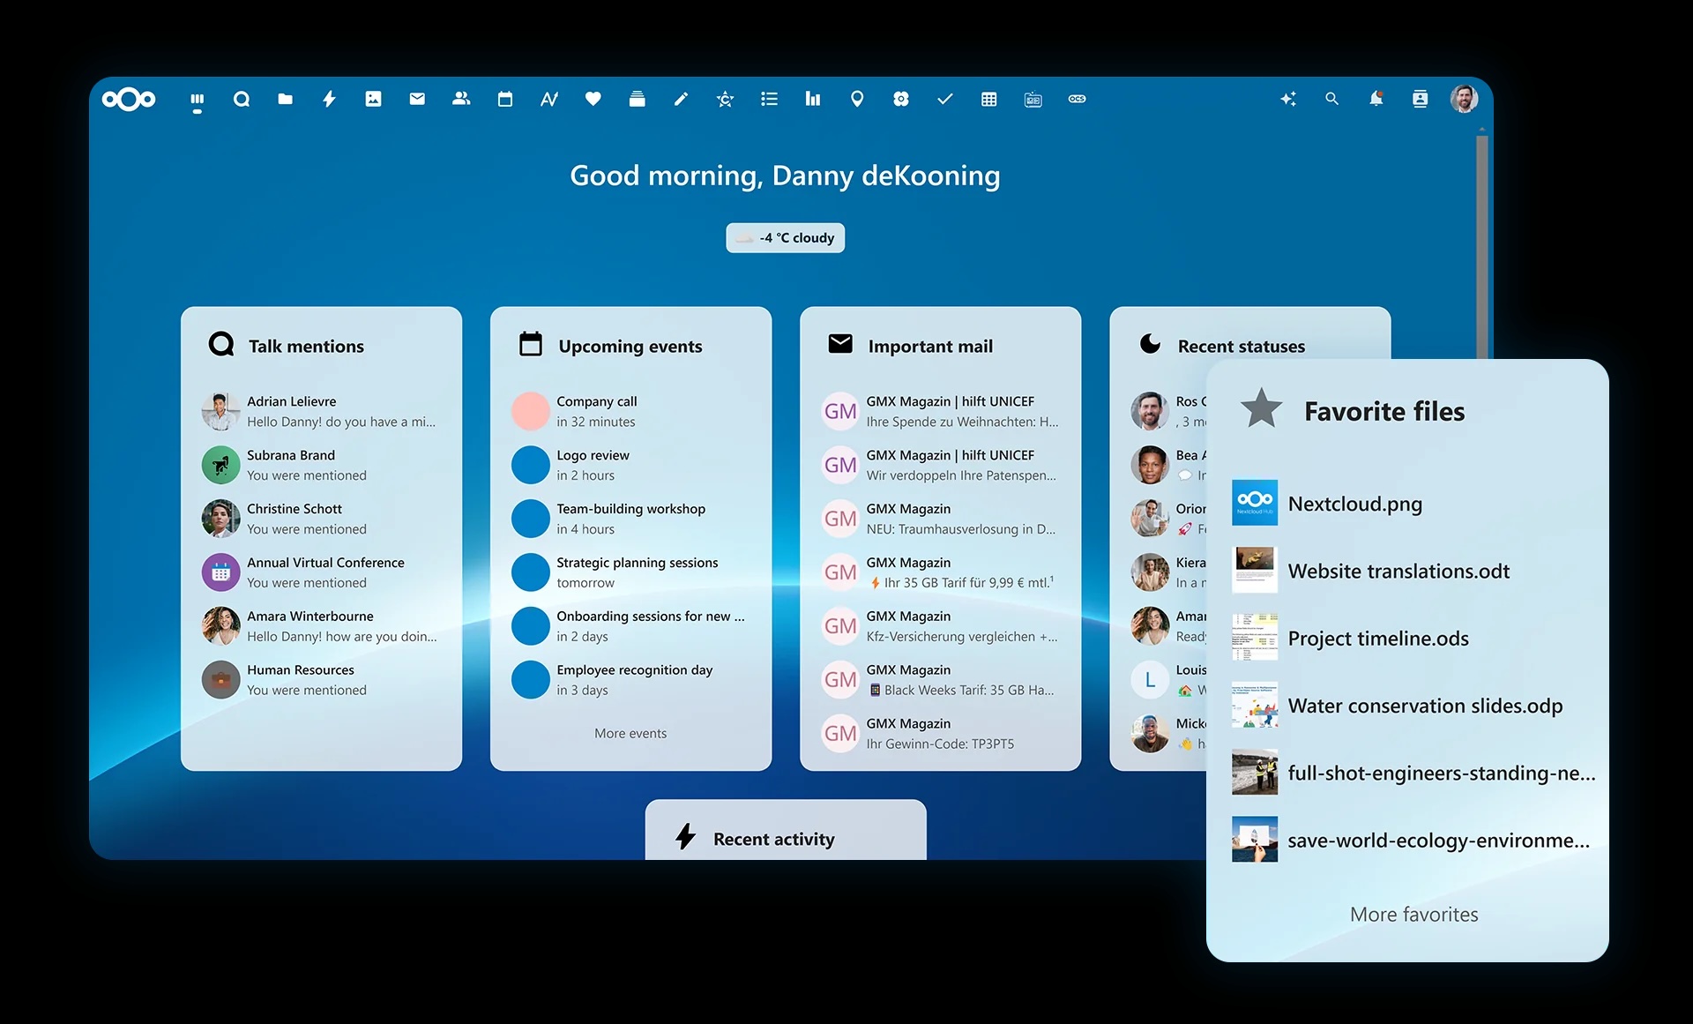
Task: Open the heart icon app in top bar
Action: 593,100
